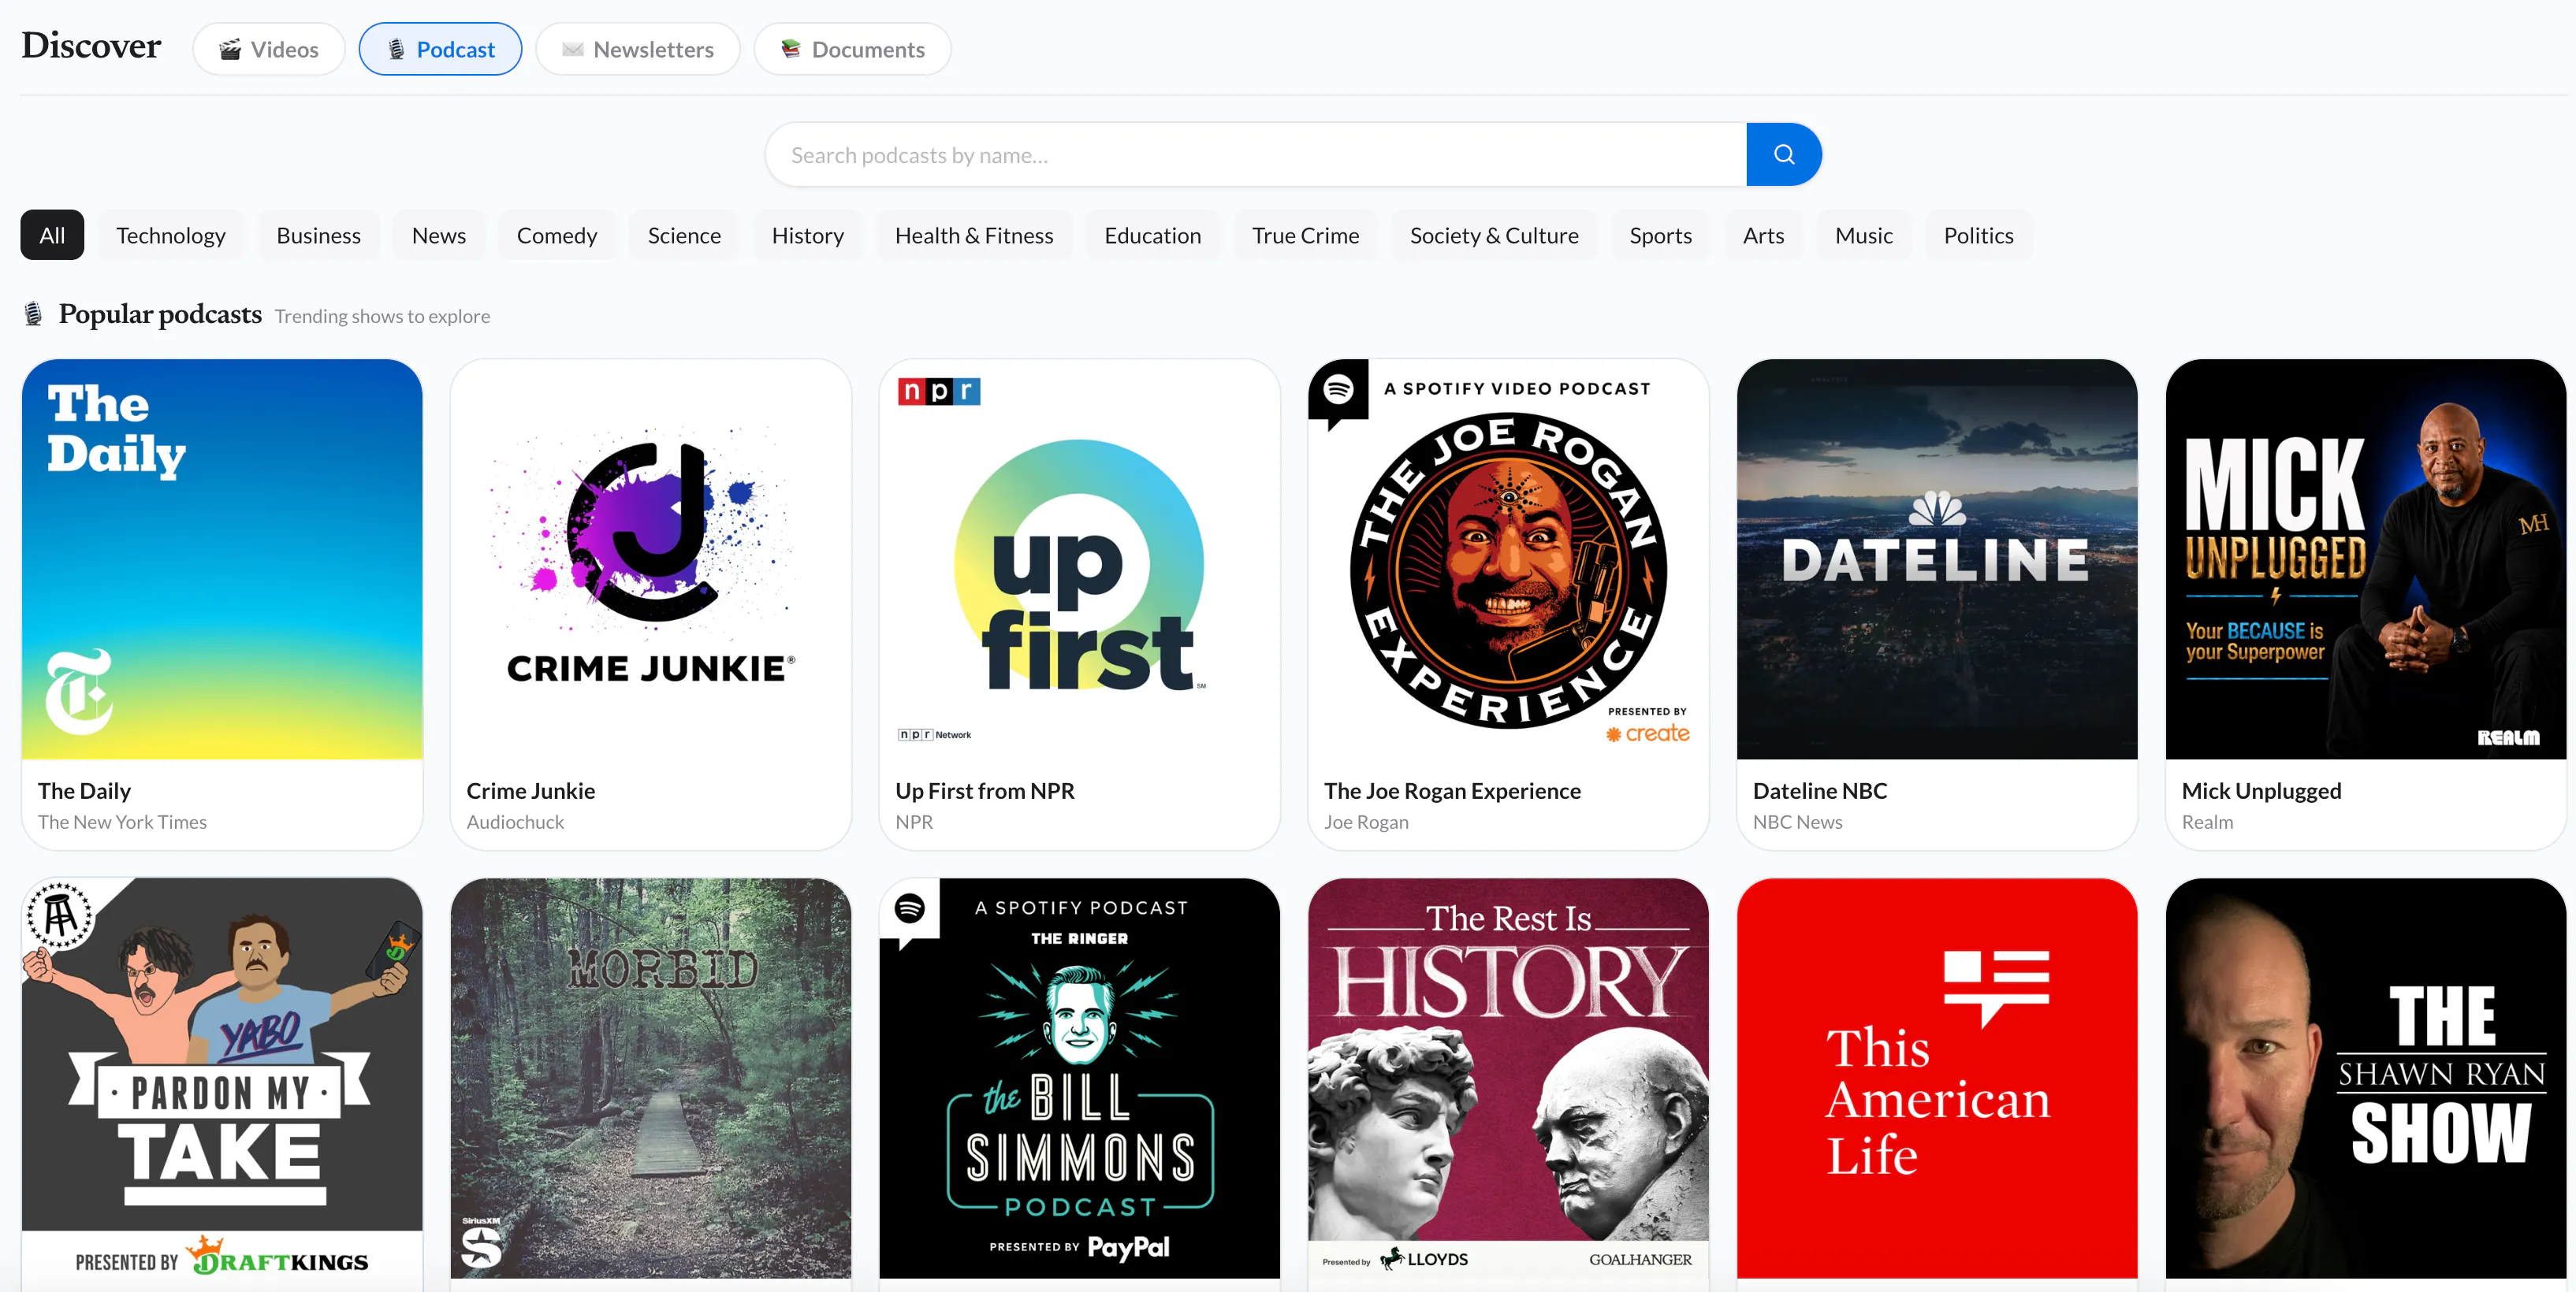The height and width of the screenshot is (1292, 2576).
Task: Switch to the Videos tab
Action: (x=269, y=49)
